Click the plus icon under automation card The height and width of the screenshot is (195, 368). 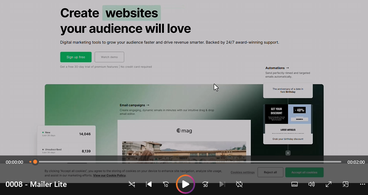(288, 153)
